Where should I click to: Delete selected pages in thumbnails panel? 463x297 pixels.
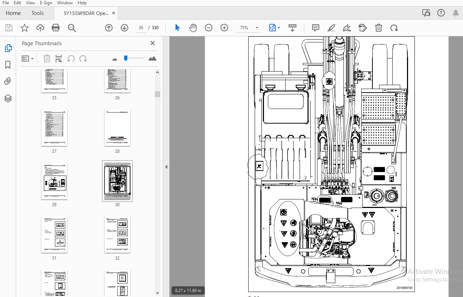tap(47, 58)
